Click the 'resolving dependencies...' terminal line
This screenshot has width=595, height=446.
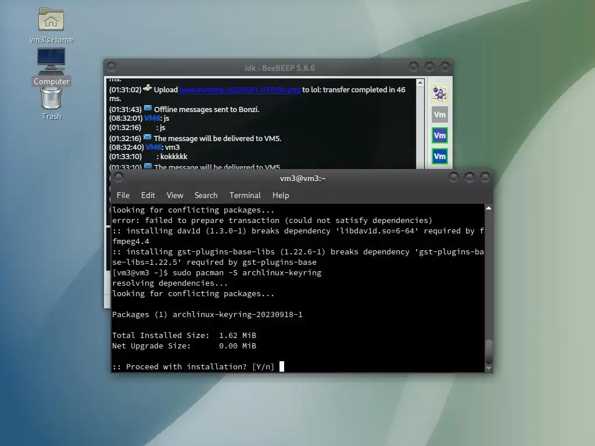click(170, 283)
